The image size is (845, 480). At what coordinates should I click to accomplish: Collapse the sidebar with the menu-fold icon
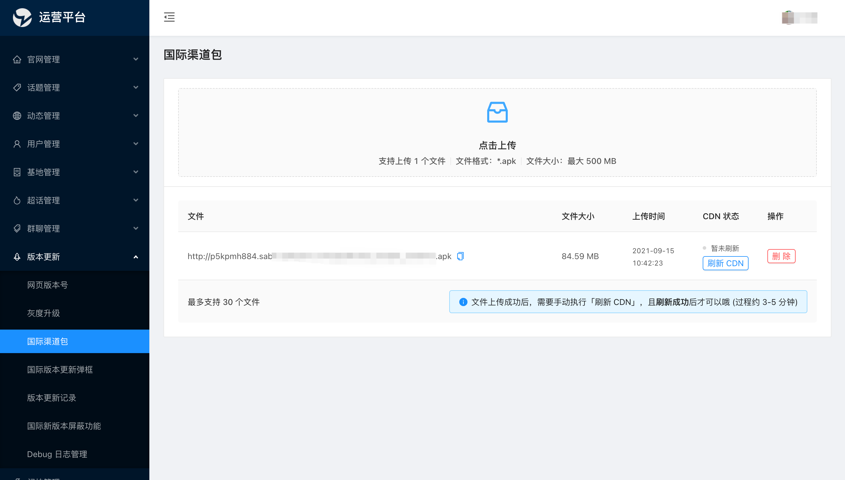pyautogui.click(x=169, y=17)
